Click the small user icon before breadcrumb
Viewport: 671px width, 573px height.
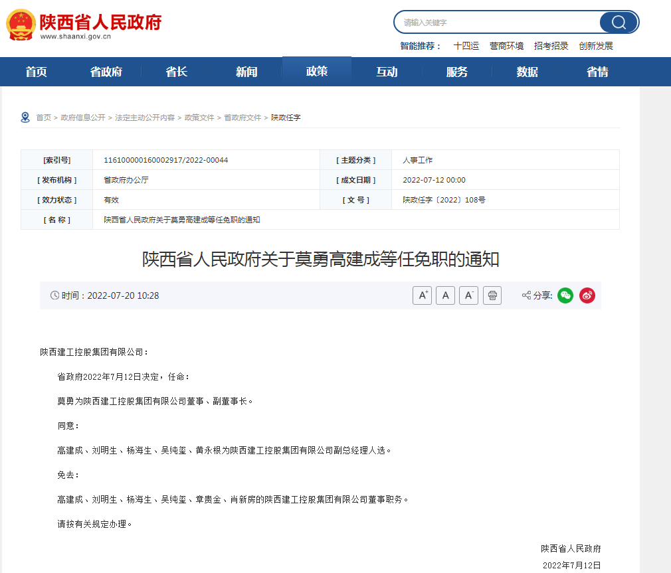click(25, 116)
